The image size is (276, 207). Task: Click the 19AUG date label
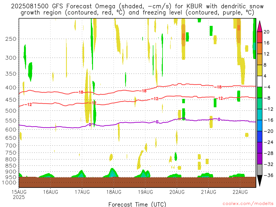(145, 192)
